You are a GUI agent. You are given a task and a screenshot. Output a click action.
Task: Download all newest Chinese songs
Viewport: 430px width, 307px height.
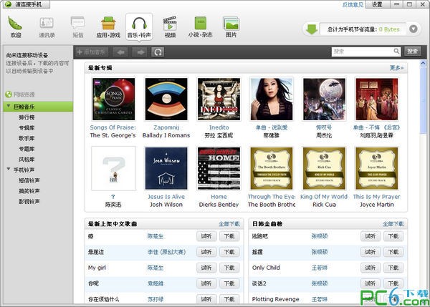[x=229, y=224]
